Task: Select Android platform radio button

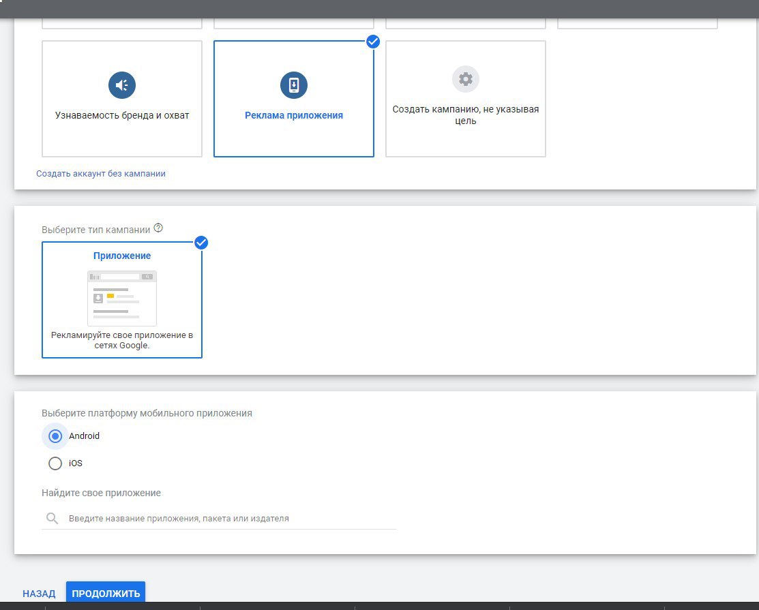Action: click(55, 436)
